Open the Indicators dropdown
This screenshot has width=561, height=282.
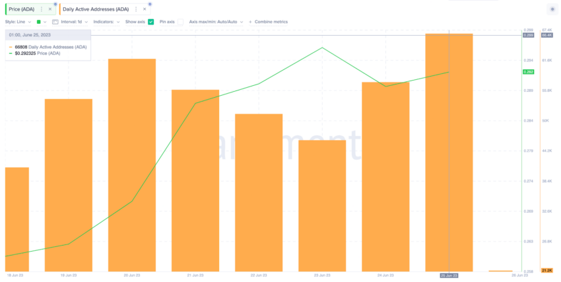[107, 22]
